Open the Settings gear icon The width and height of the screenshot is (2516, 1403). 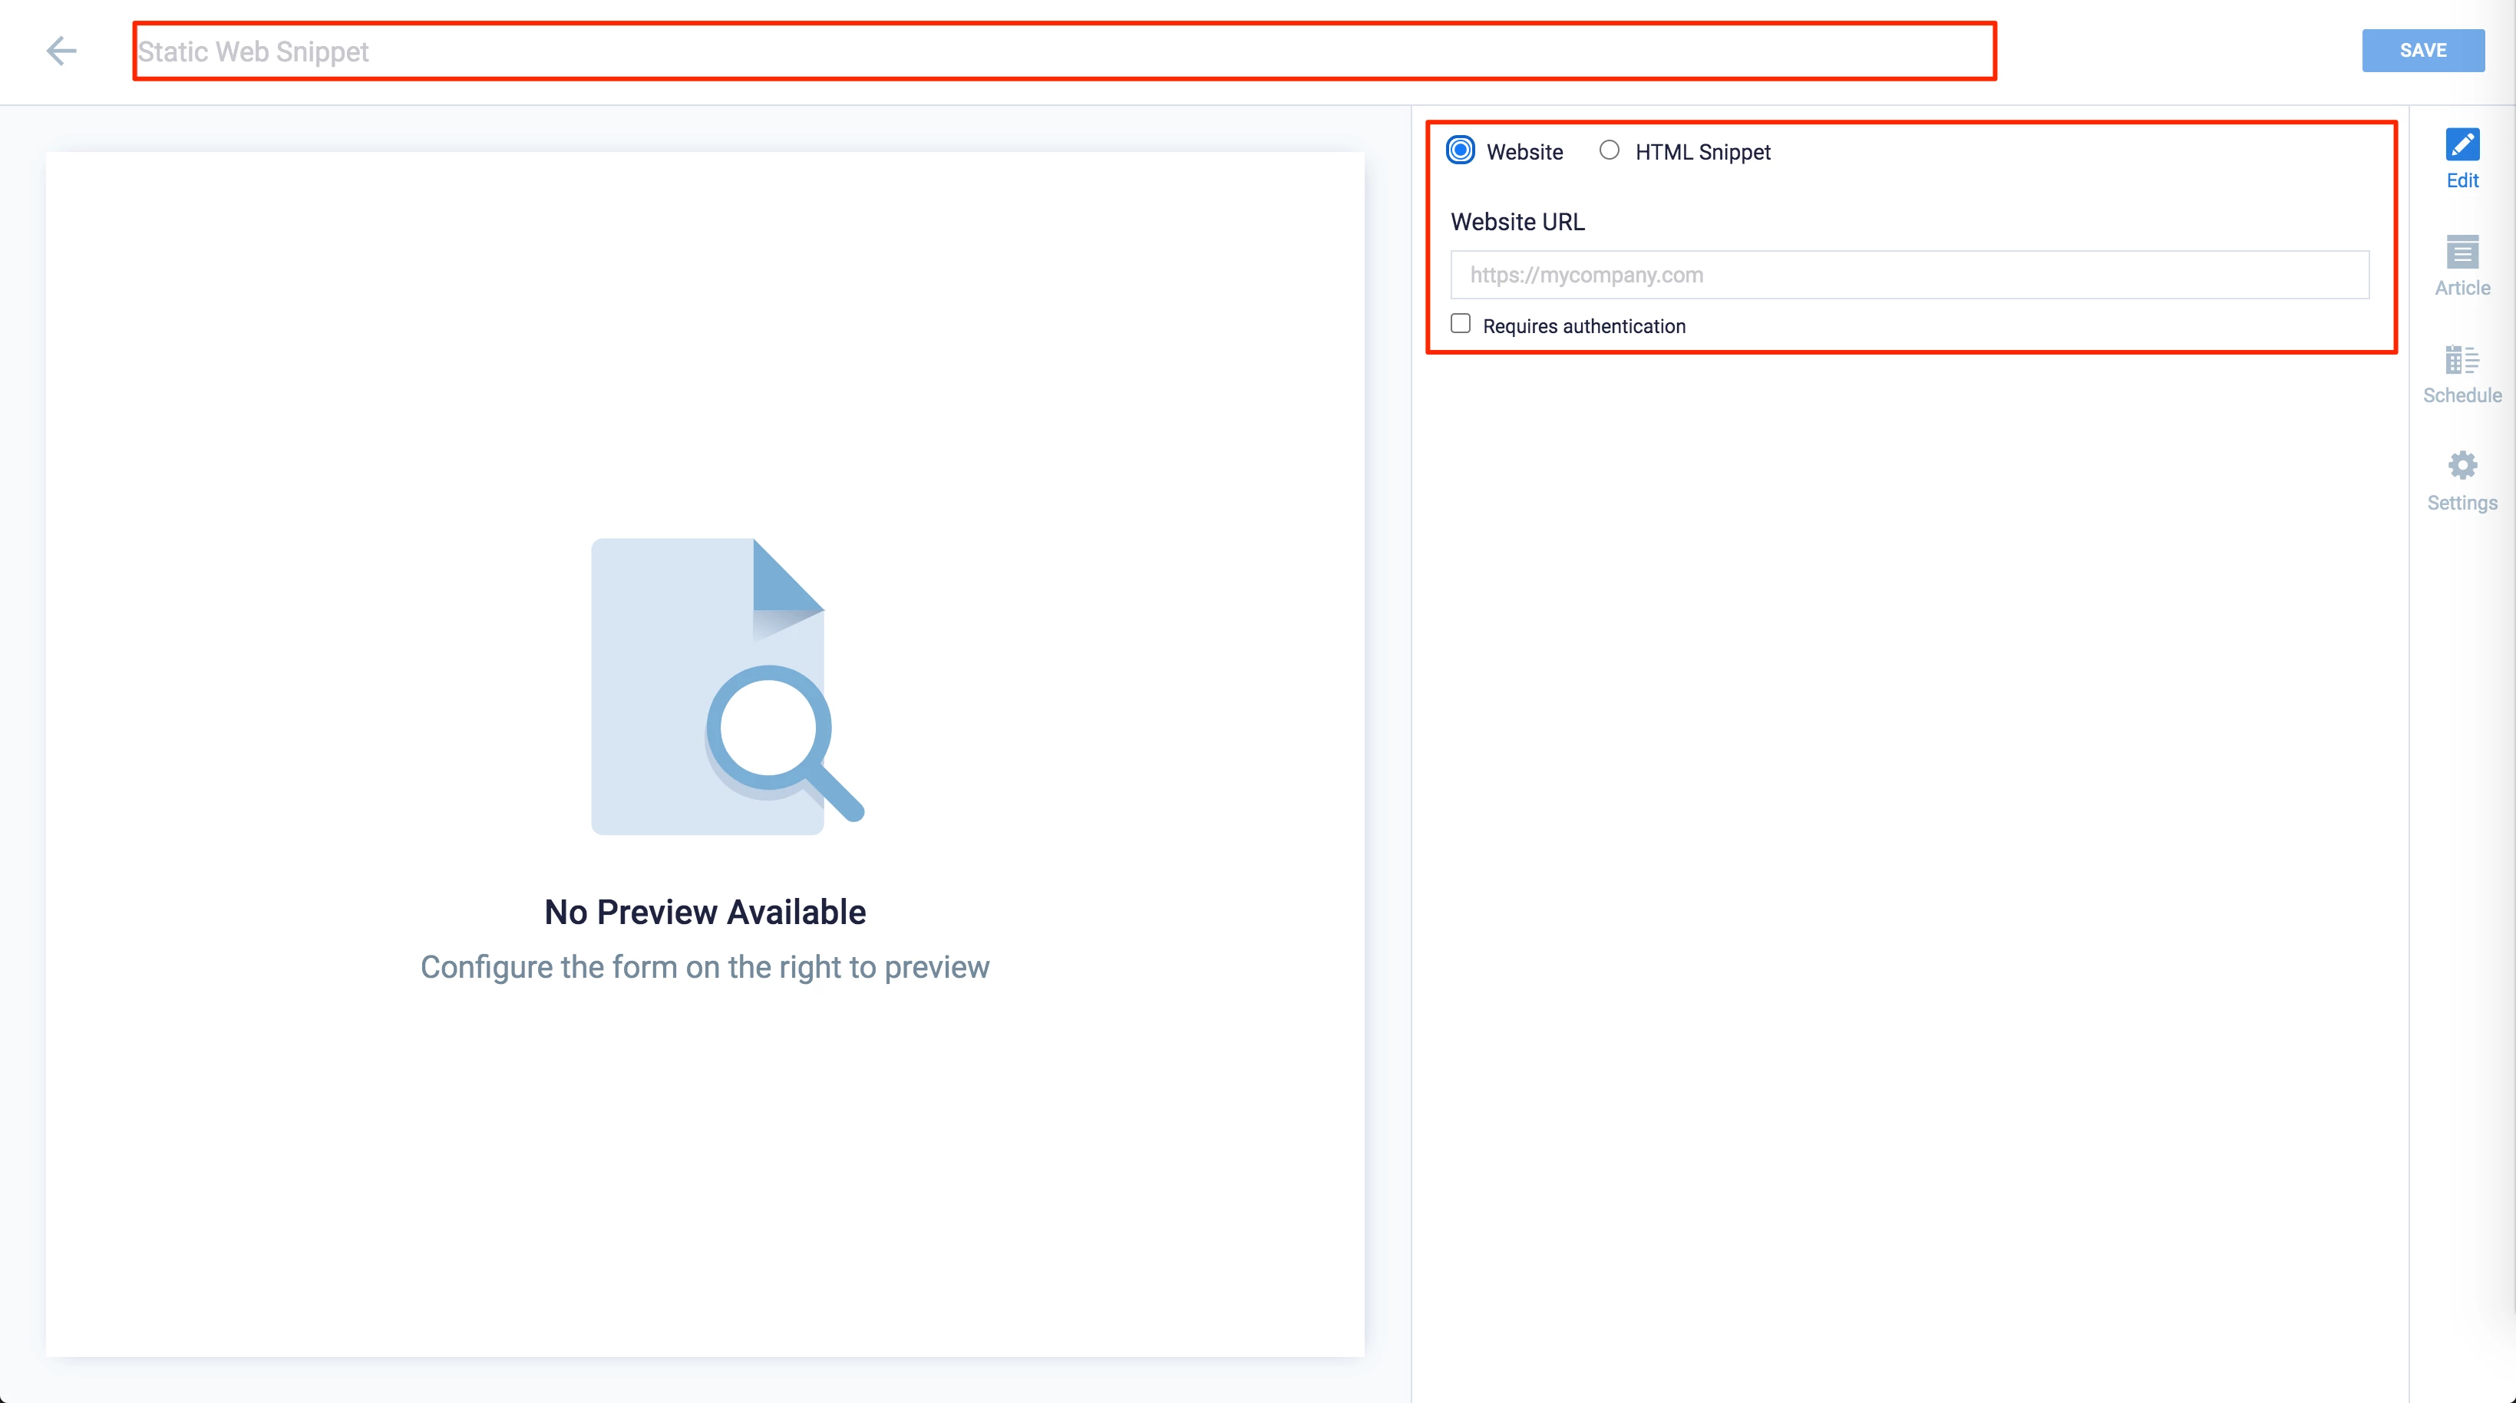coord(2462,466)
